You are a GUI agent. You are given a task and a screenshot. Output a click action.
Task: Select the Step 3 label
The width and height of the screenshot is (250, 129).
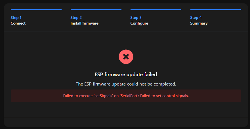click(136, 18)
